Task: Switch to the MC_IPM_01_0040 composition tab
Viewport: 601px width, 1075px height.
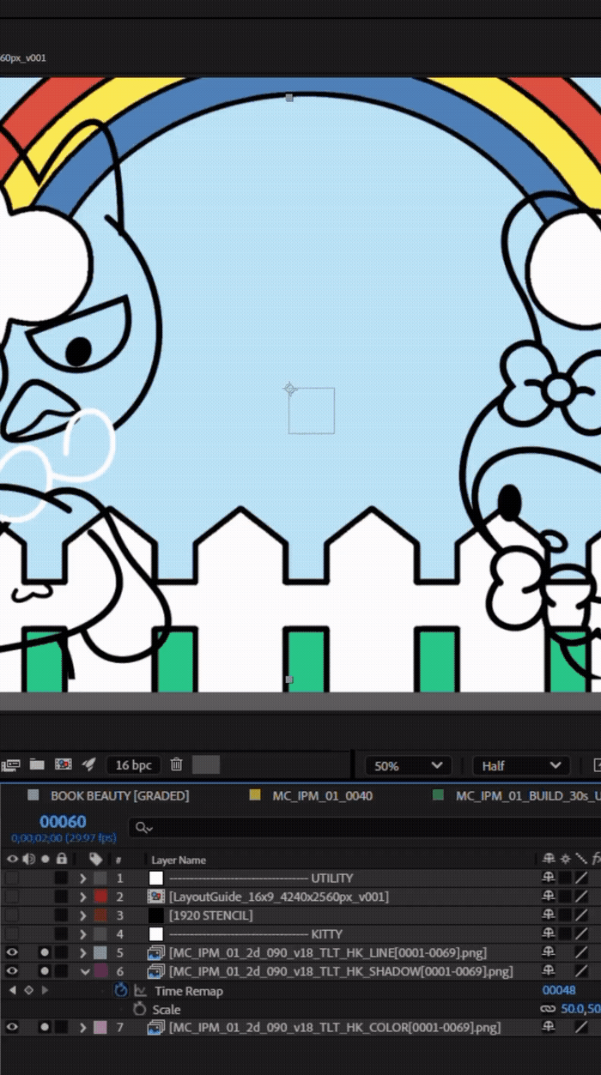Action: [322, 795]
